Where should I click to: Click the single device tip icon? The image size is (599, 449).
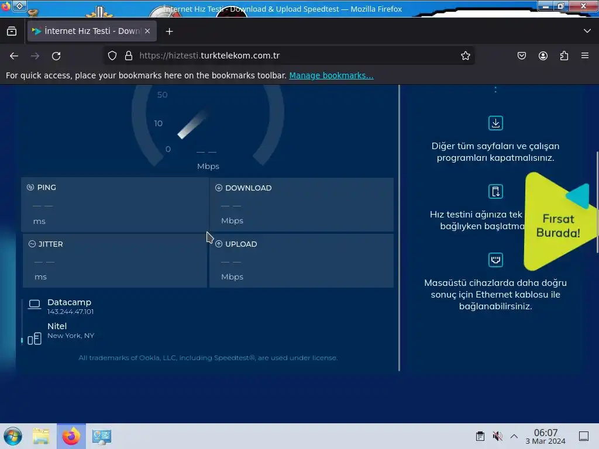point(495,191)
